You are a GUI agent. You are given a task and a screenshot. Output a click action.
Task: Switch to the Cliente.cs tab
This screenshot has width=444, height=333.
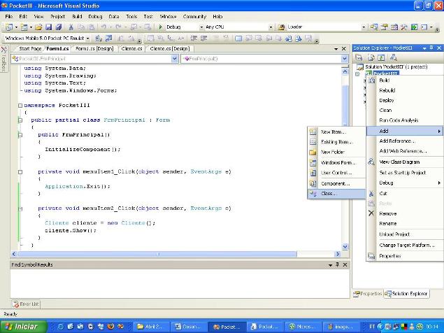pos(131,49)
